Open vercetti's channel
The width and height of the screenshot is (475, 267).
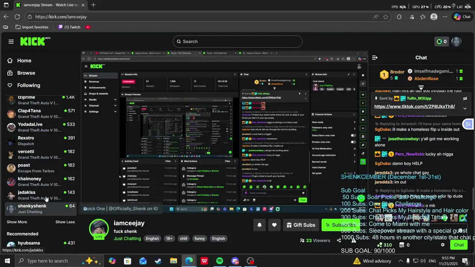pos(41,154)
